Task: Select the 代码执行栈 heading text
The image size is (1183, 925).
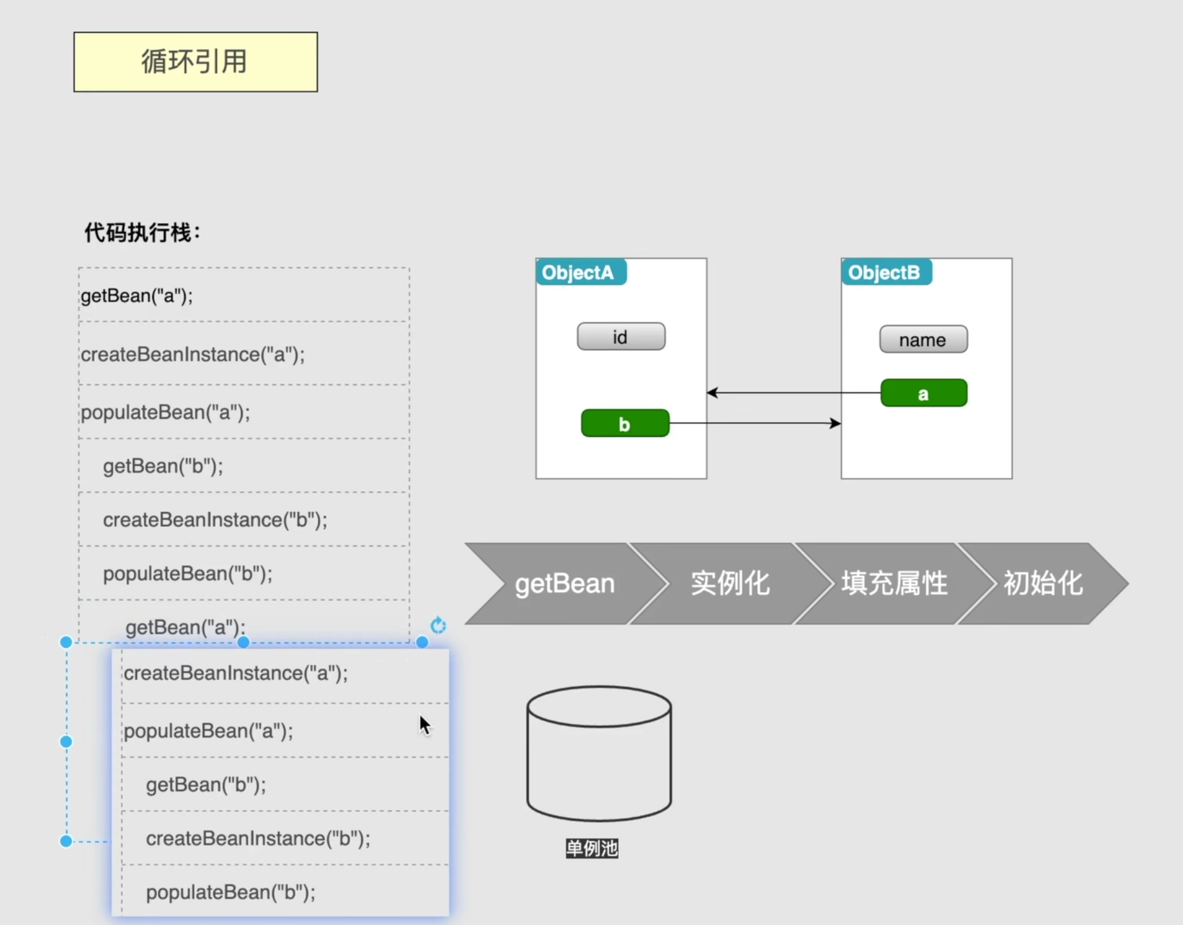Action: click(143, 233)
